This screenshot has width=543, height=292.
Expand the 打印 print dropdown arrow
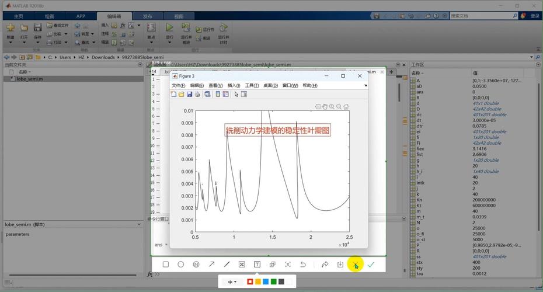pos(66,42)
